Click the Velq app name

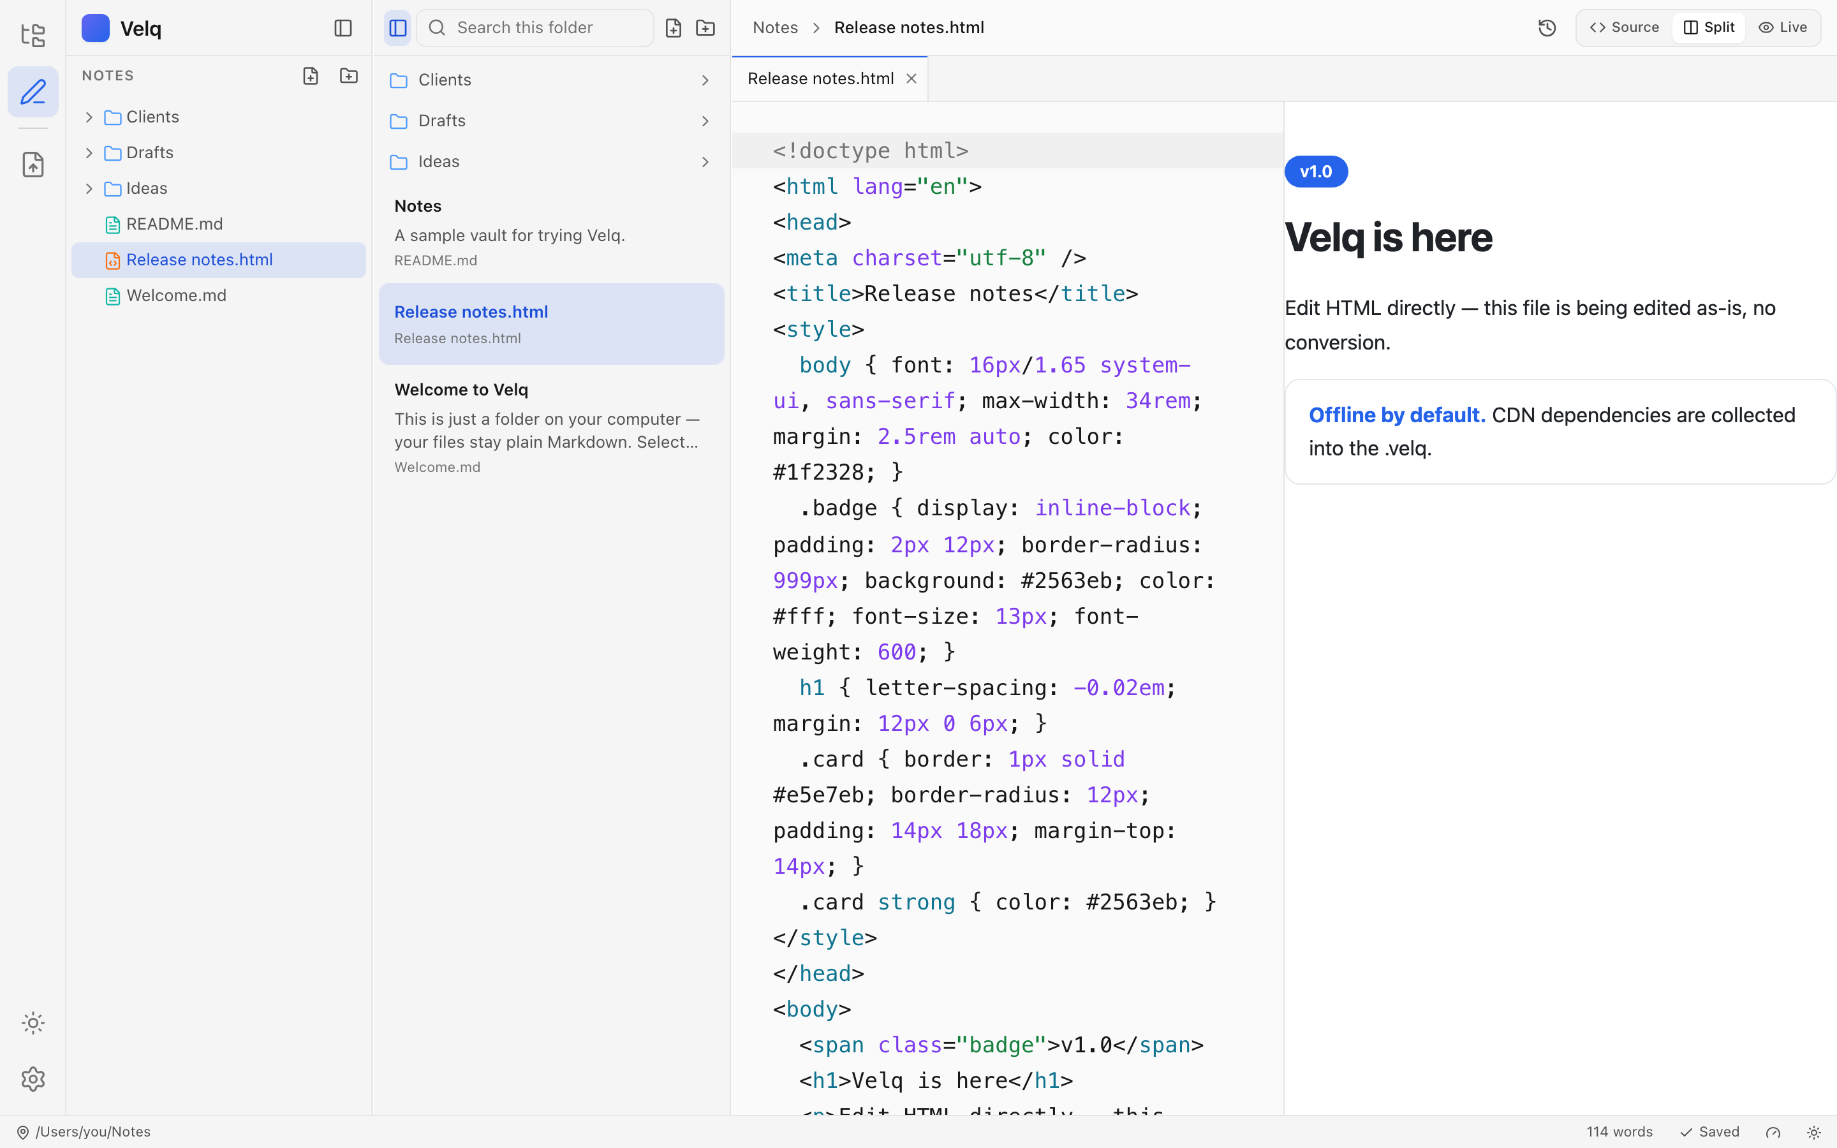[140, 29]
